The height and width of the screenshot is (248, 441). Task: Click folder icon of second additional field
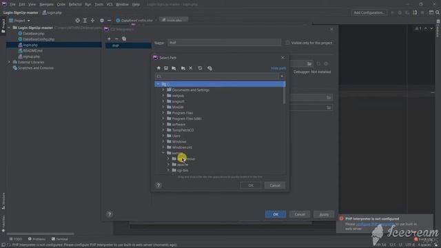329,107
